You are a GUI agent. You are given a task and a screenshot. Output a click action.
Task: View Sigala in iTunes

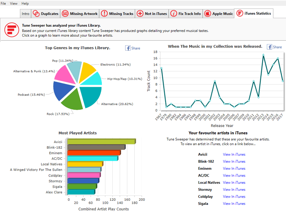coord(234,203)
